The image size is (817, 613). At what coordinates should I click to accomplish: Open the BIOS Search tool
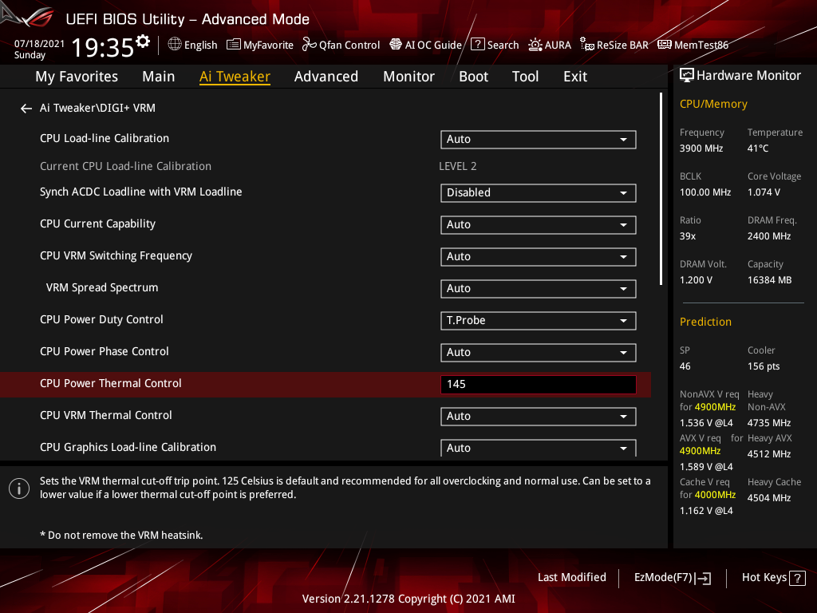point(495,45)
